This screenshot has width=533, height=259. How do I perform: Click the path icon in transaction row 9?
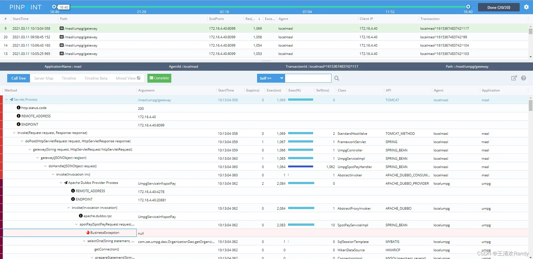click(62, 28)
